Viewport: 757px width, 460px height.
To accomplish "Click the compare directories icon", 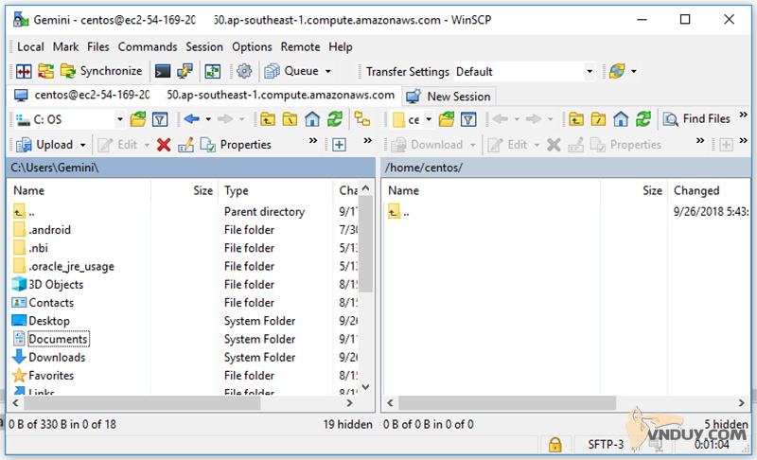I will (x=21, y=71).
